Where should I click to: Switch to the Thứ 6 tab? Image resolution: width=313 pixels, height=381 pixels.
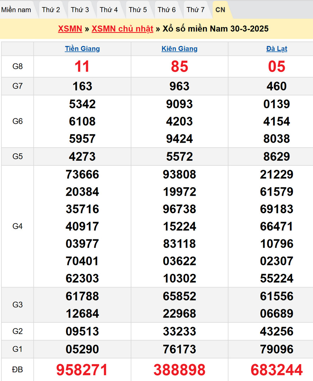pos(166,10)
